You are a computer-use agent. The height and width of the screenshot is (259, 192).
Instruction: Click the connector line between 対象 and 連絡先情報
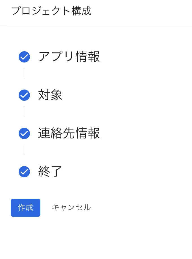24,111
